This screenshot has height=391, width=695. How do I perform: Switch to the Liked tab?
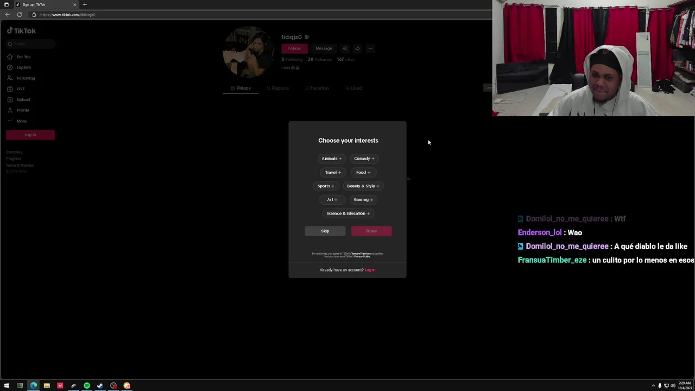point(353,88)
